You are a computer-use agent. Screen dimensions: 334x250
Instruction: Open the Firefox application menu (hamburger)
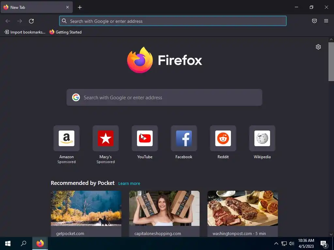(x=326, y=21)
